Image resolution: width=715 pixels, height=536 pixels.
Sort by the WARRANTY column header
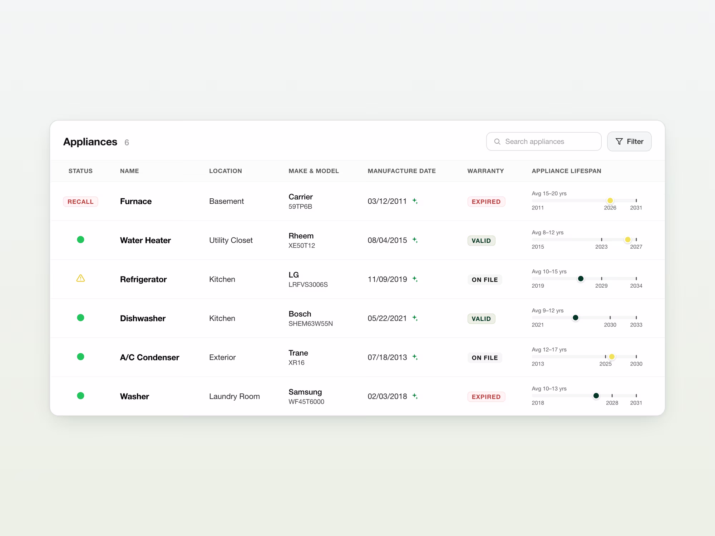click(x=485, y=171)
